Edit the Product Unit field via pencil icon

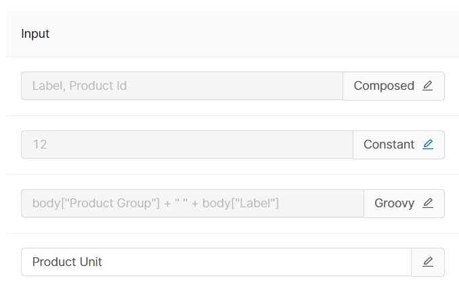click(x=427, y=262)
